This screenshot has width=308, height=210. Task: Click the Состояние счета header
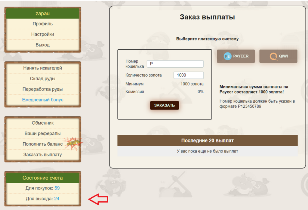(43, 178)
